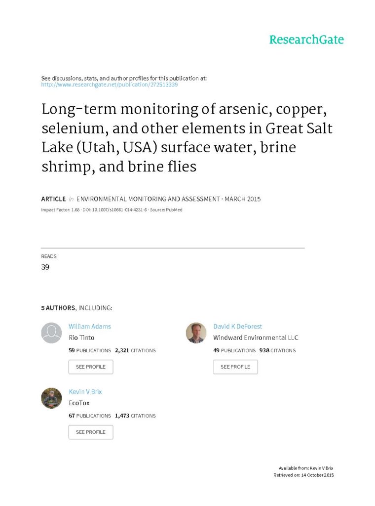Click SEE PROFILE under Kevin V Brix

(x=91, y=432)
